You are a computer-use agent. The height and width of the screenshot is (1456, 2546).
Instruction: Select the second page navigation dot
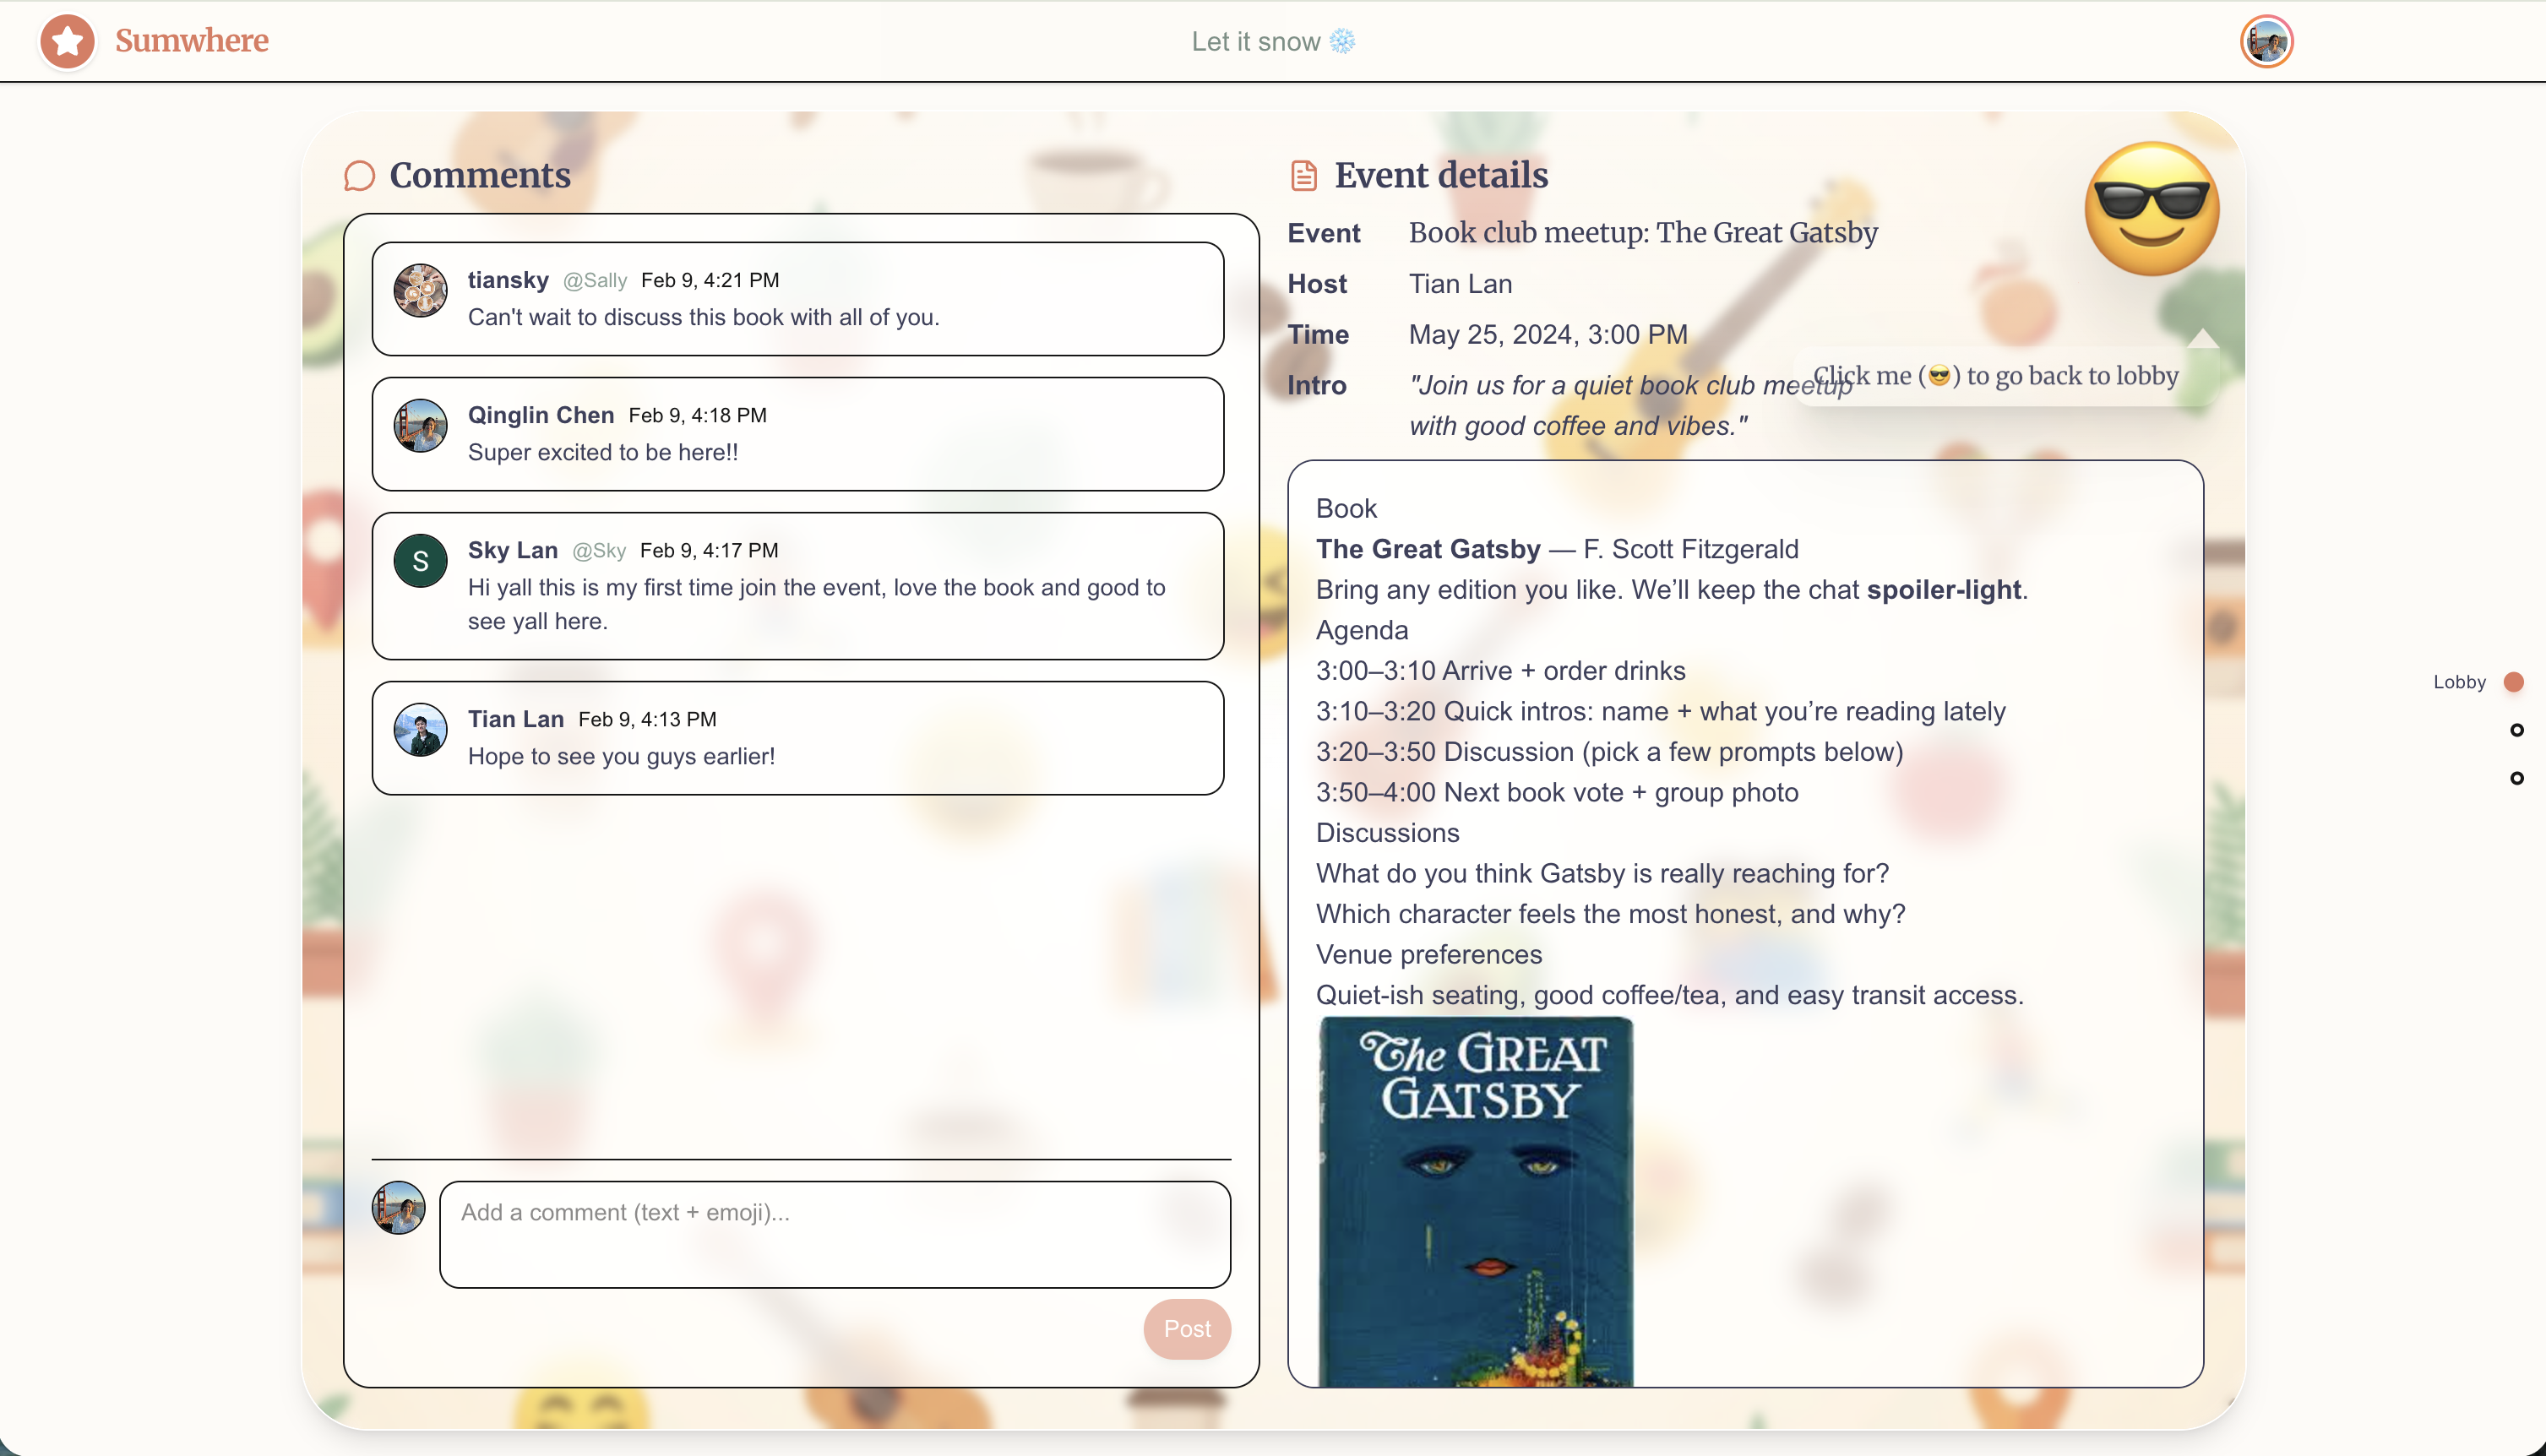(x=2516, y=730)
